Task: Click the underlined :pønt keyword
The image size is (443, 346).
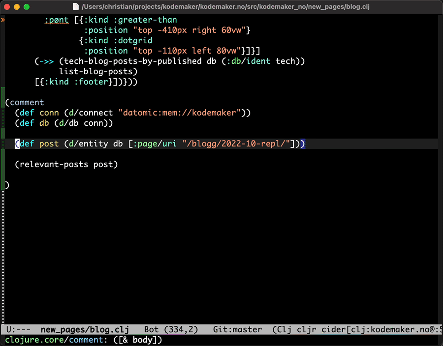Action: click(56, 20)
